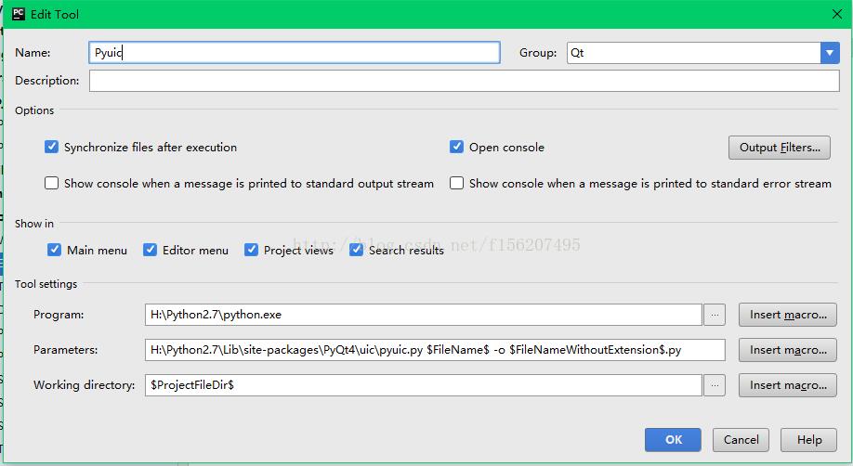The image size is (853, 466).
Task: Toggle the Search results checkbox
Action: click(x=356, y=250)
